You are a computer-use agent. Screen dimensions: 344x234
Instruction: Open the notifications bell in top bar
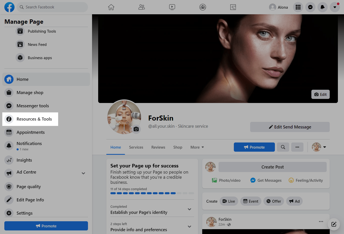[323, 7]
